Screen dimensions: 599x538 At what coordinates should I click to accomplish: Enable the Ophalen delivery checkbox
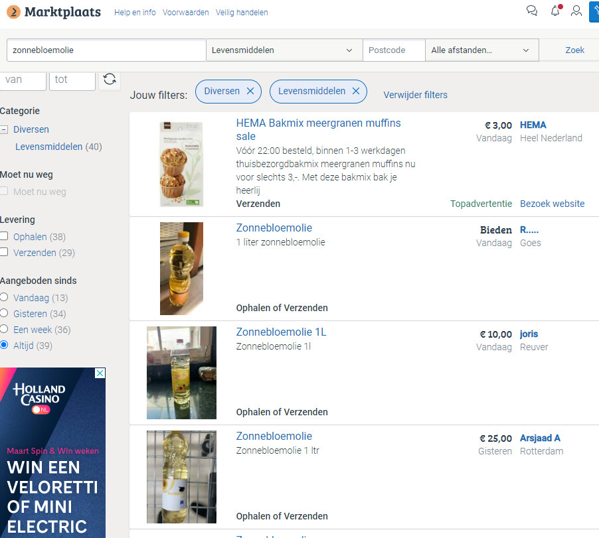point(4,236)
